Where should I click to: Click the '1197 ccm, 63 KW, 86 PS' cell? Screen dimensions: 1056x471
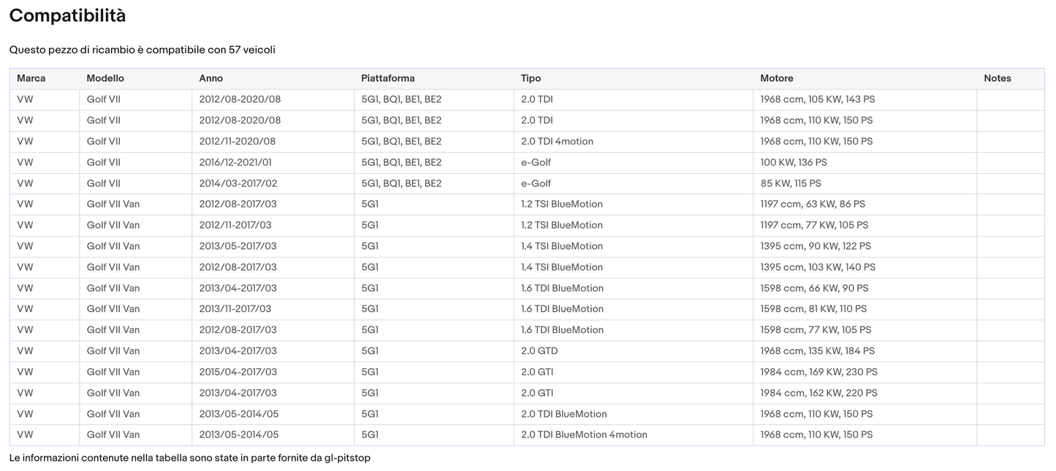pos(813,204)
